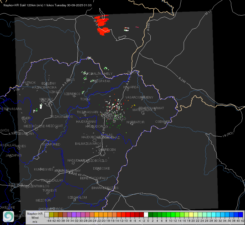
Task: Click the HEVES city label
Action: (x=21, y=146)
